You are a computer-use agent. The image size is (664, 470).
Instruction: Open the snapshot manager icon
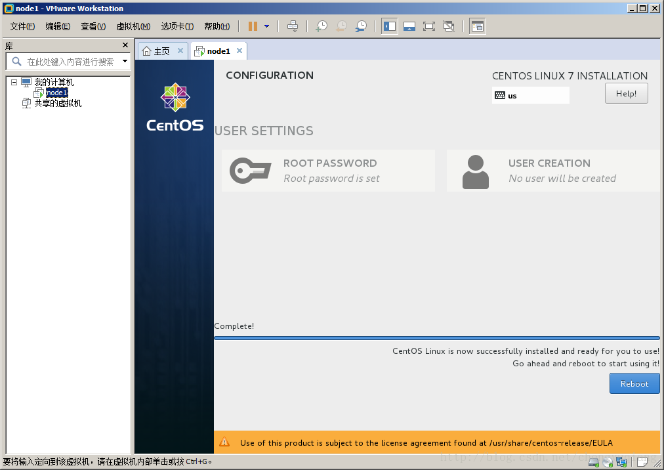(x=362, y=26)
